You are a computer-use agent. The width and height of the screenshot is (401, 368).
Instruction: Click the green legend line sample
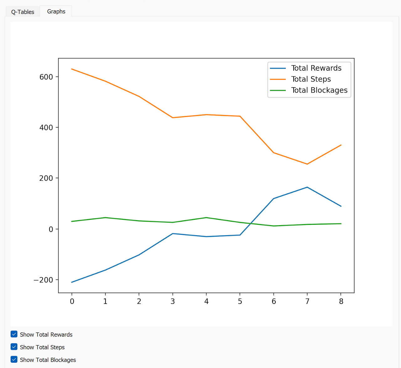278,90
